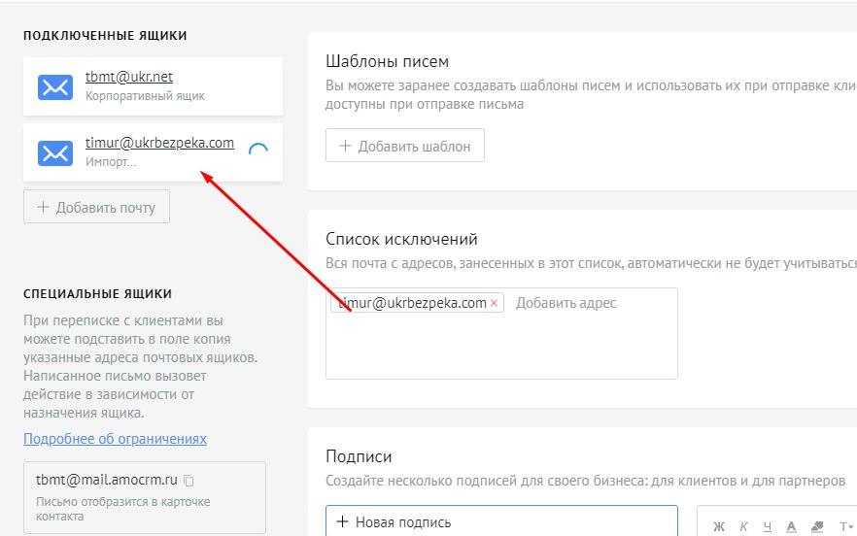Click the 'Новая подпись' button
The width and height of the screenshot is (857, 536).
click(x=501, y=520)
